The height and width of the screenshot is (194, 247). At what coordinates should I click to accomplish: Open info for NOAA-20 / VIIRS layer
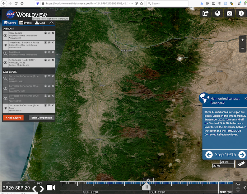point(45,76)
